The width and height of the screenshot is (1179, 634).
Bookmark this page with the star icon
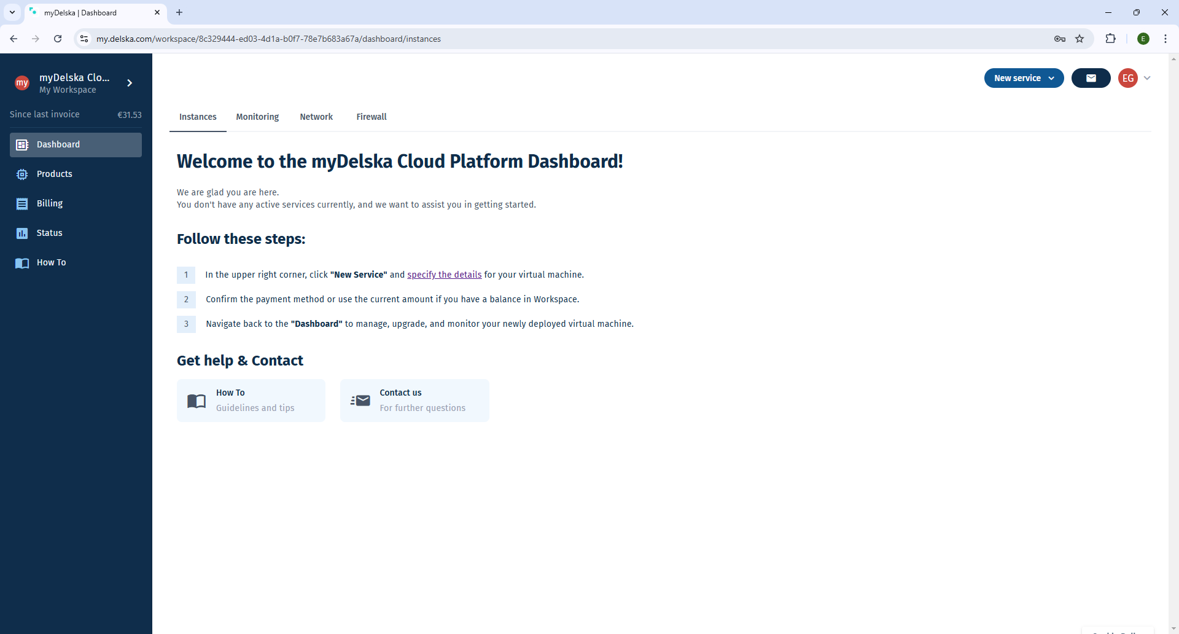1080,39
